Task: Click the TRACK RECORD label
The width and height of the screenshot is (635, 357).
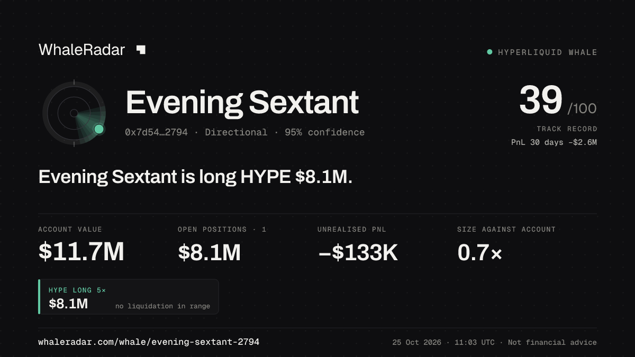Action: 567,129
